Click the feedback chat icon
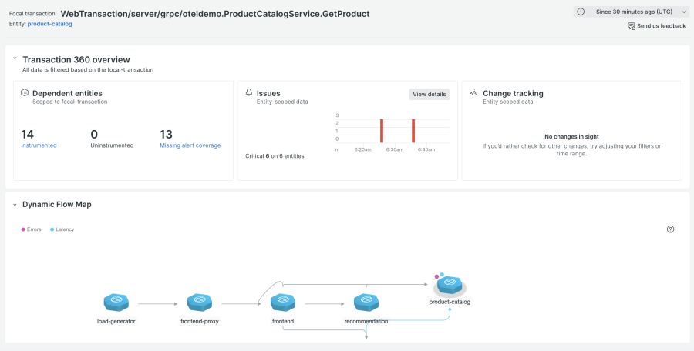 click(x=632, y=26)
